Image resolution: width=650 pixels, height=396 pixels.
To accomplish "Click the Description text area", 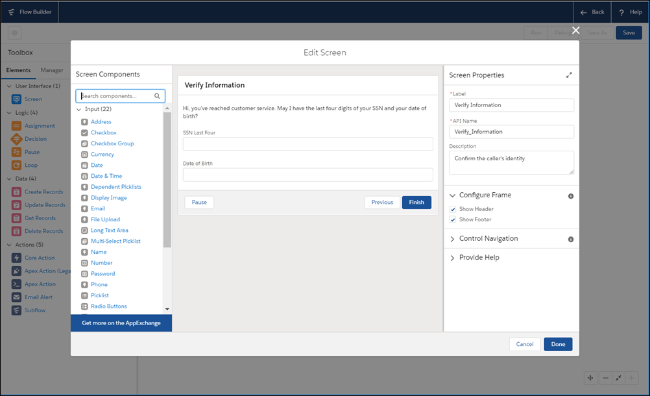I will tap(512, 162).
